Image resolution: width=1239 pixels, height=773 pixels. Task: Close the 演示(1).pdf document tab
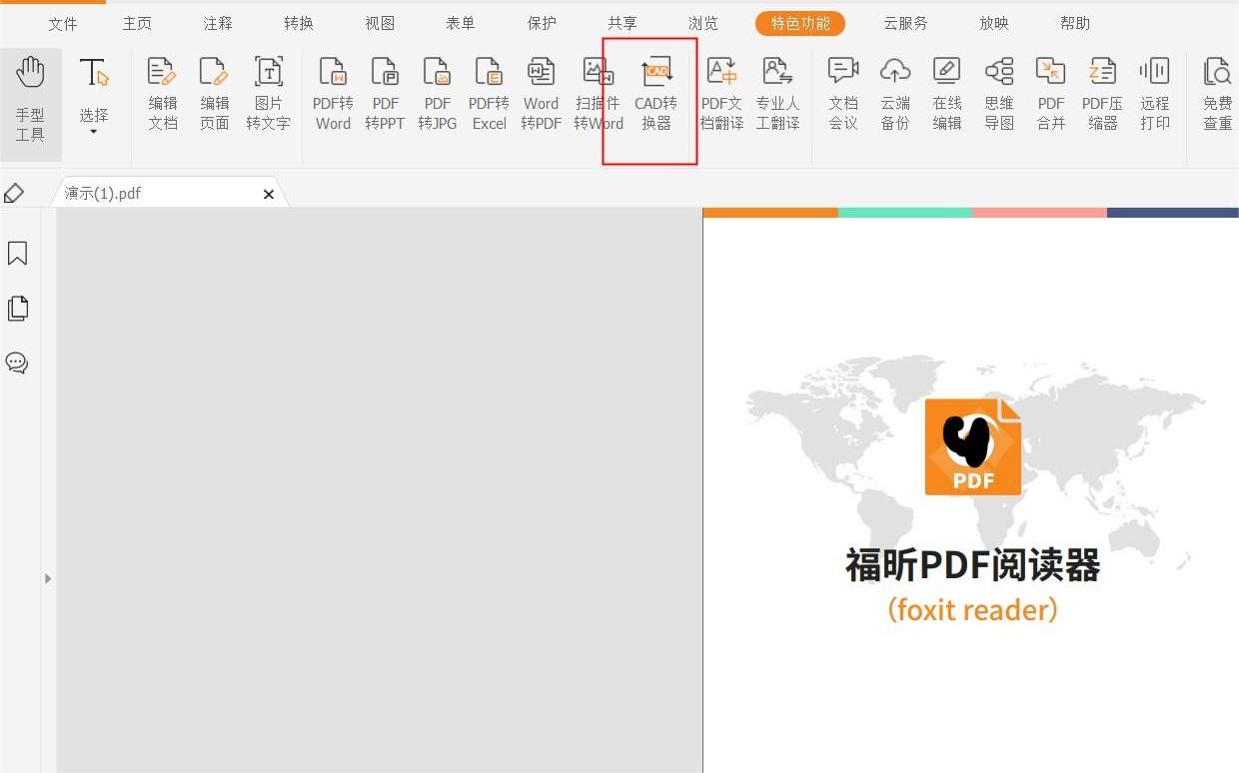click(x=268, y=194)
